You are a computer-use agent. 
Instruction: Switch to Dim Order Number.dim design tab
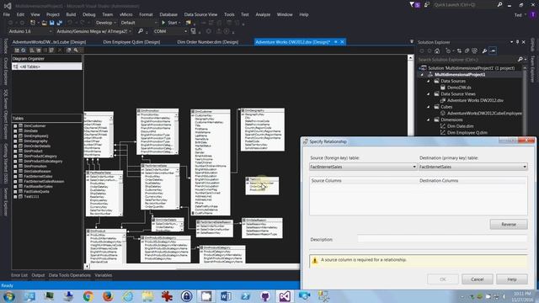pyautogui.click(x=208, y=42)
